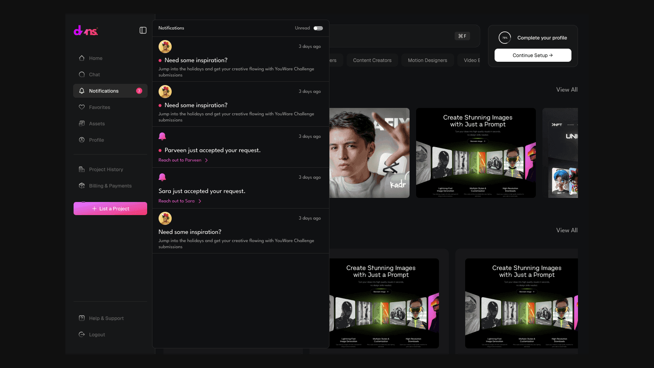654x368 pixels.
Task: Toggle the Unread notifications switch
Action: tap(318, 28)
